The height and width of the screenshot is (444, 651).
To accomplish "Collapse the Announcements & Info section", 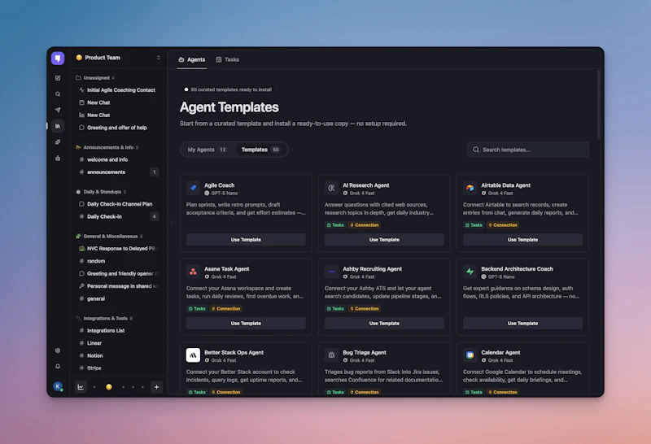I will pos(107,147).
